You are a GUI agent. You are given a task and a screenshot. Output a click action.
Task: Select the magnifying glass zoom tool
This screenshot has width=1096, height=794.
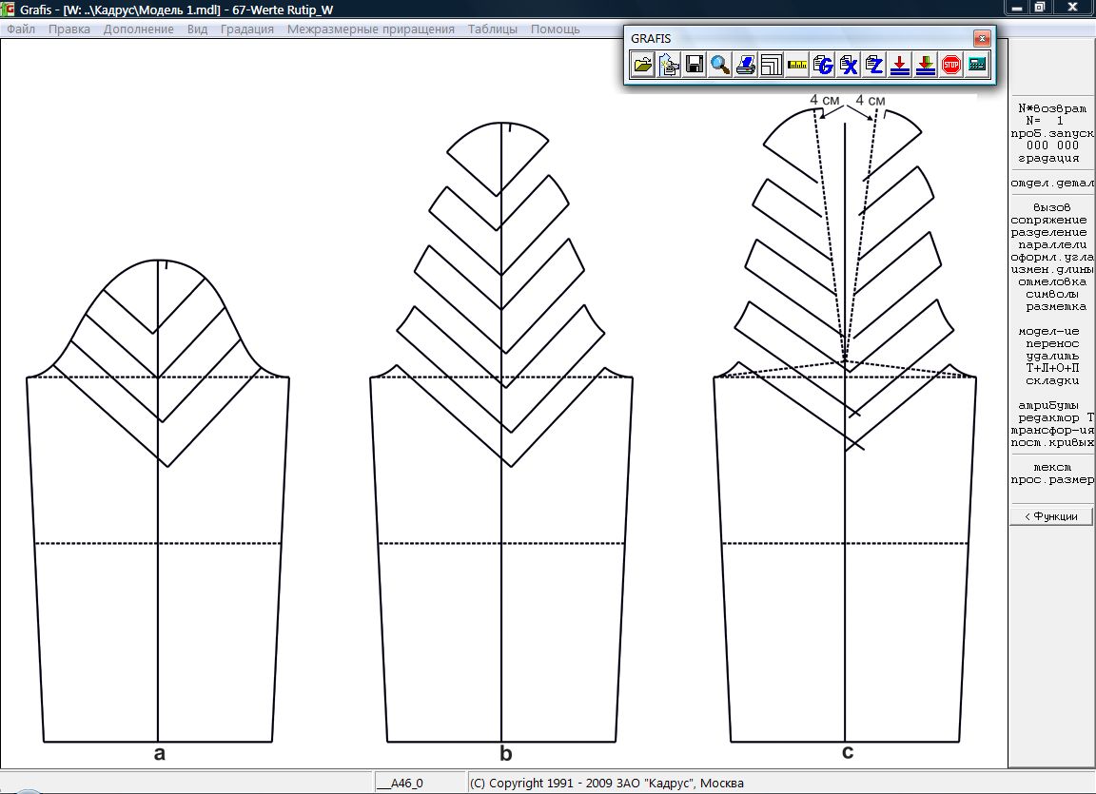[720, 66]
